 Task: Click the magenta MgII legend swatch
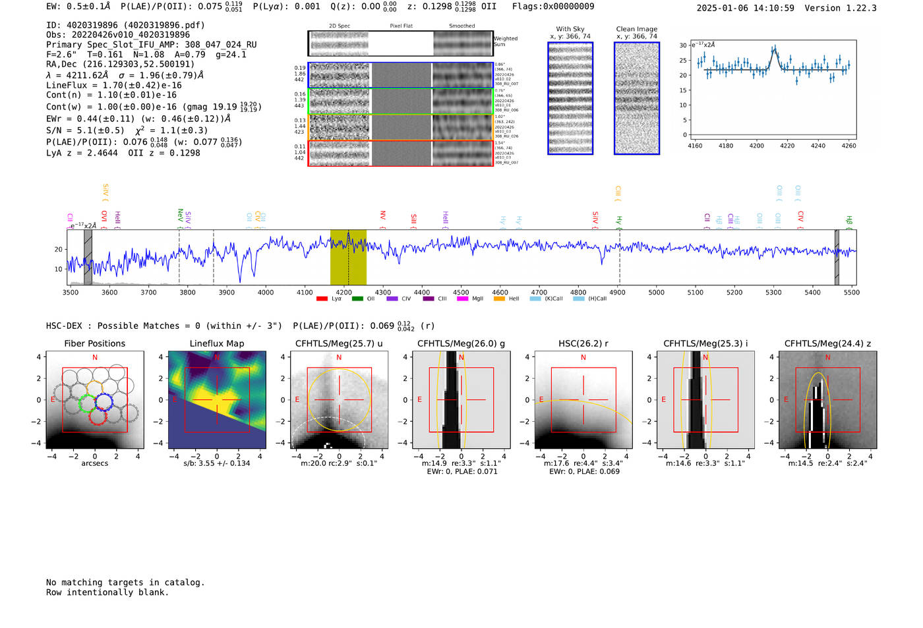[463, 299]
